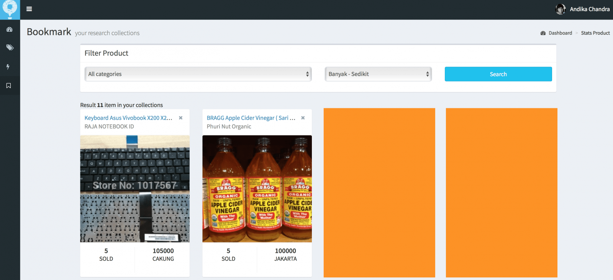Remove the Keyboard Asus Vivobook bookmark
The height and width of the screenshot is (280, 613).
click(x=181, y=118)
